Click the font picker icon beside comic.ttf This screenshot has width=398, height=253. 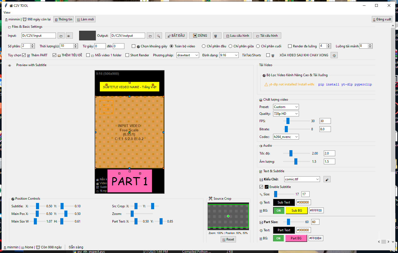click(x=327, y=179)
